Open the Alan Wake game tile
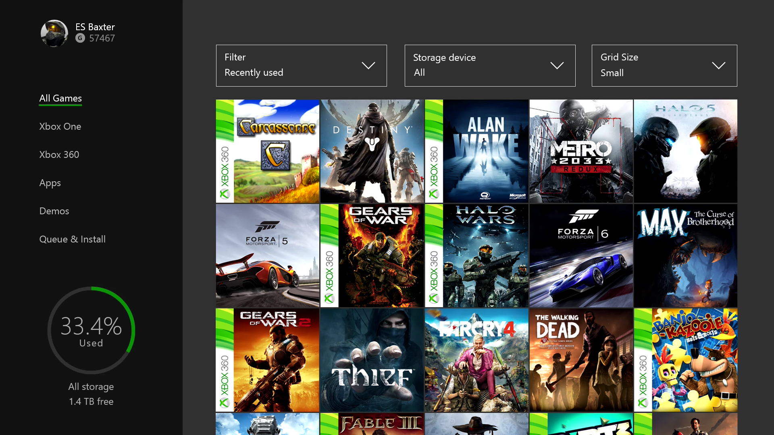Image resolution: width=774 pixels, height=435 pixels. click(476, 151)
